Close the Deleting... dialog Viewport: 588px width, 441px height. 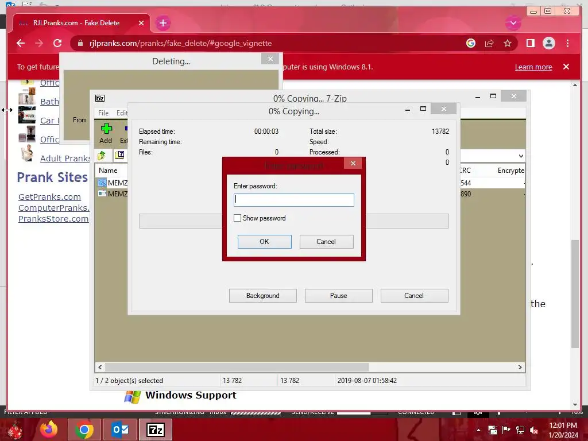(x=270, y=59)
